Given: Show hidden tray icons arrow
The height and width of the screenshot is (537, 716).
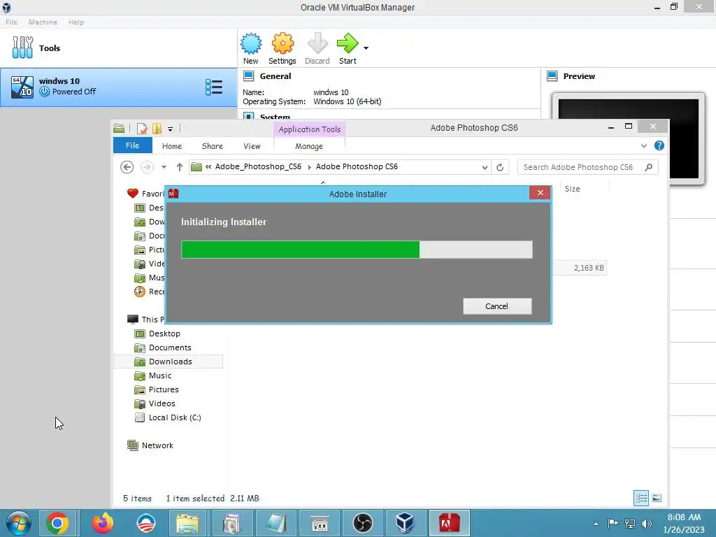Looking at the screenshot, I should click(x=596, y=524).
